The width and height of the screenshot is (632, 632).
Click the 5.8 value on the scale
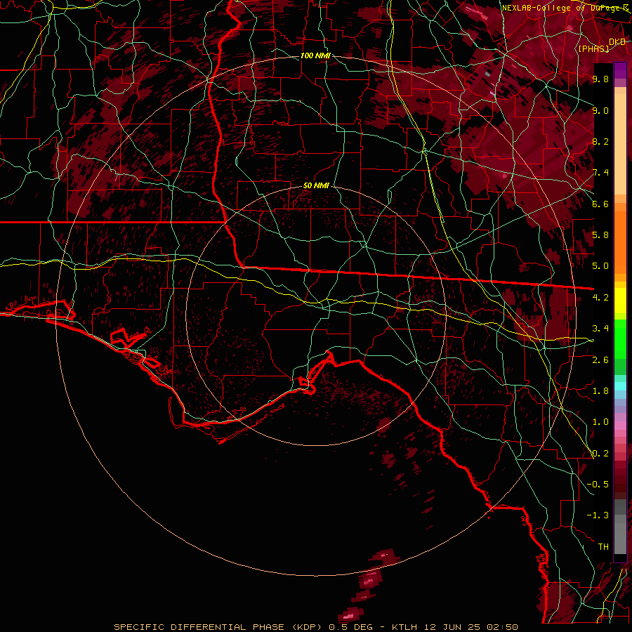coord(600,235)
